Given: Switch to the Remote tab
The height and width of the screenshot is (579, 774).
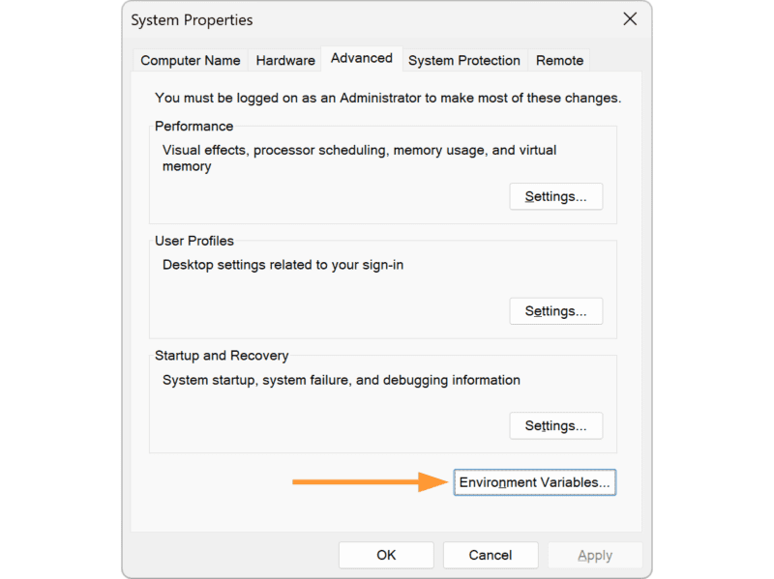Looking at the screenshot, I should coord(559,60).
